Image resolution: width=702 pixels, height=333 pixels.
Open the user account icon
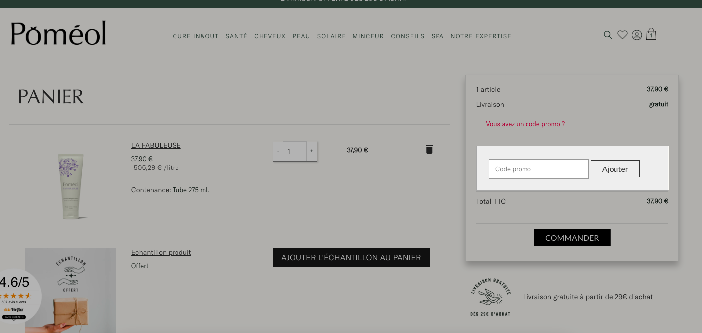point(637,35)
